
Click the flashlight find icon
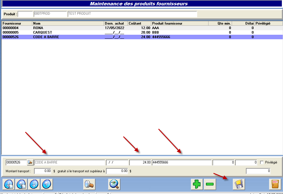(x=89, y=184)
